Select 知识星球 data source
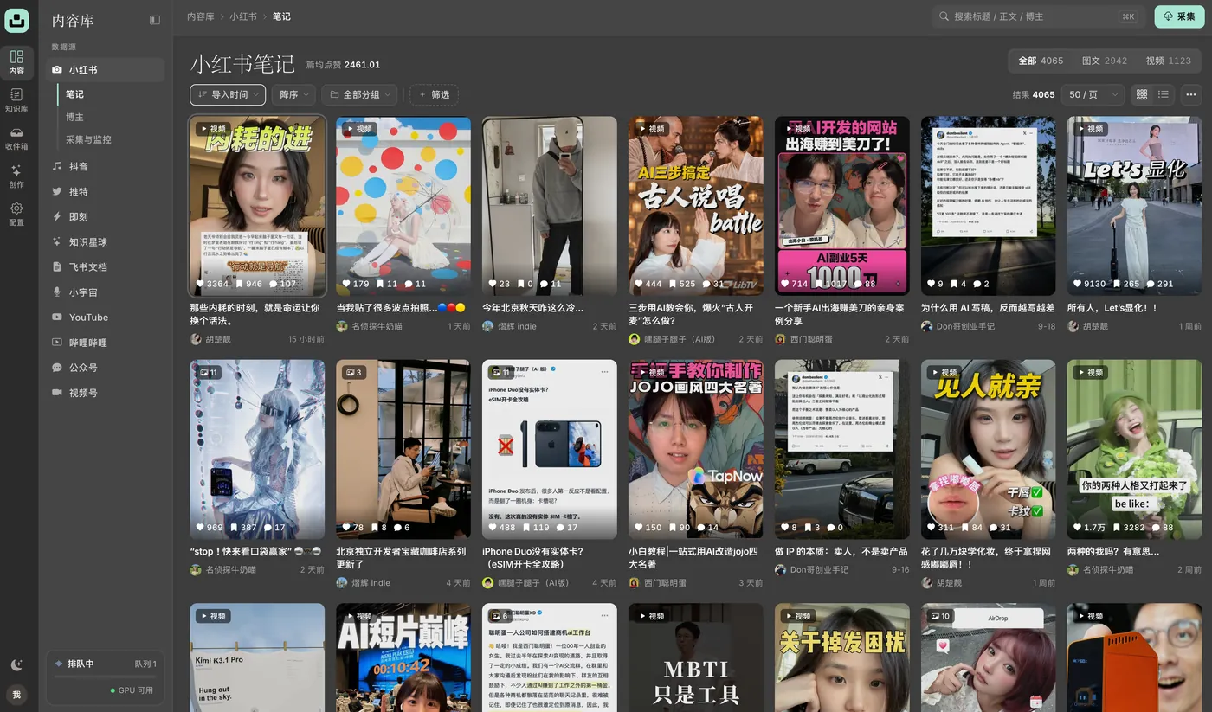Screen dimensions: 1212x712 [x=106, y=241]
